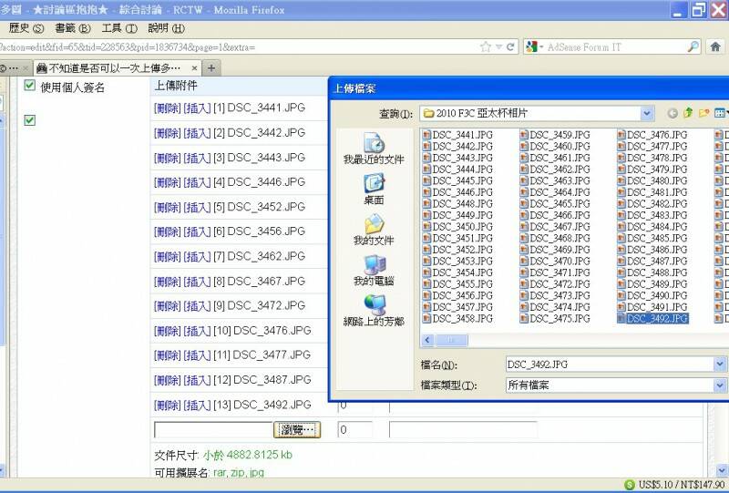Open the 說明 menu
729x493 pixels.
166,28
